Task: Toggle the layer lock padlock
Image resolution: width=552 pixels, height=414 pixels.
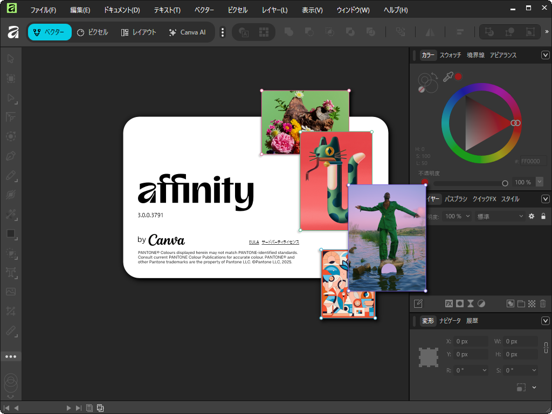Action: (543, 216)
